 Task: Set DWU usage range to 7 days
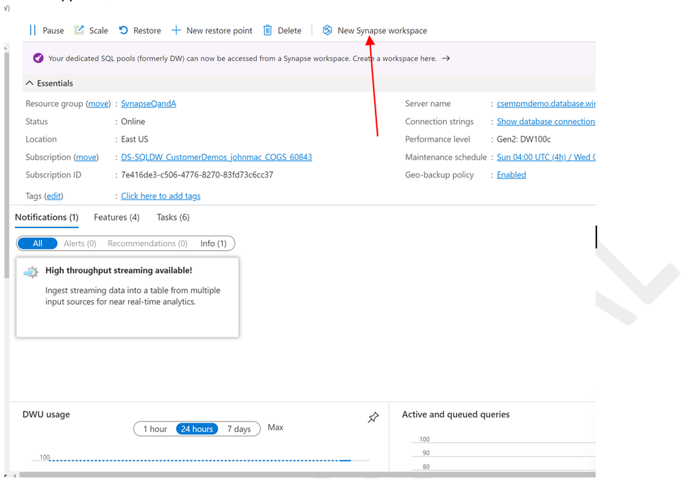pos(239,429)
